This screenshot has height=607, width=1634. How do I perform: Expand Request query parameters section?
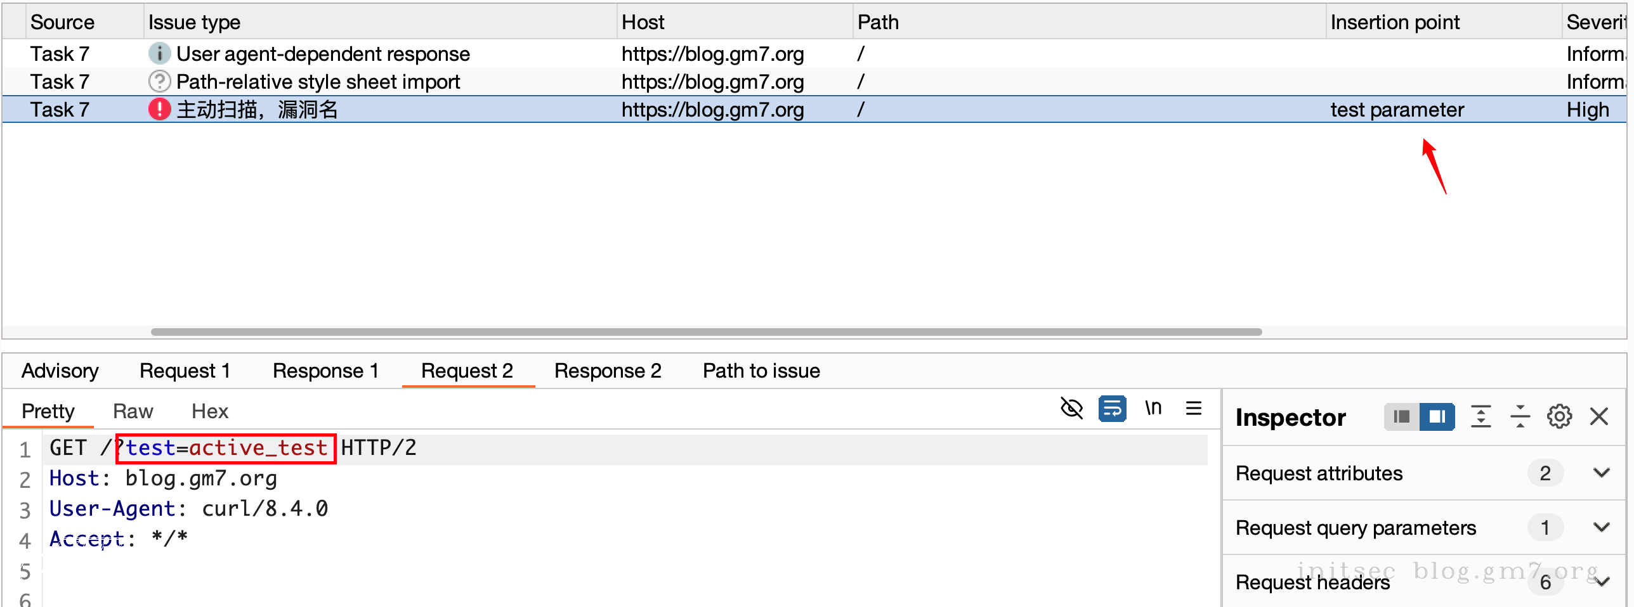coord(1601,528)
